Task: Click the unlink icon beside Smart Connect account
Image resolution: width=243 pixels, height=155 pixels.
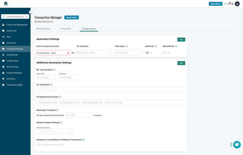Action: (x=73, y=53)
